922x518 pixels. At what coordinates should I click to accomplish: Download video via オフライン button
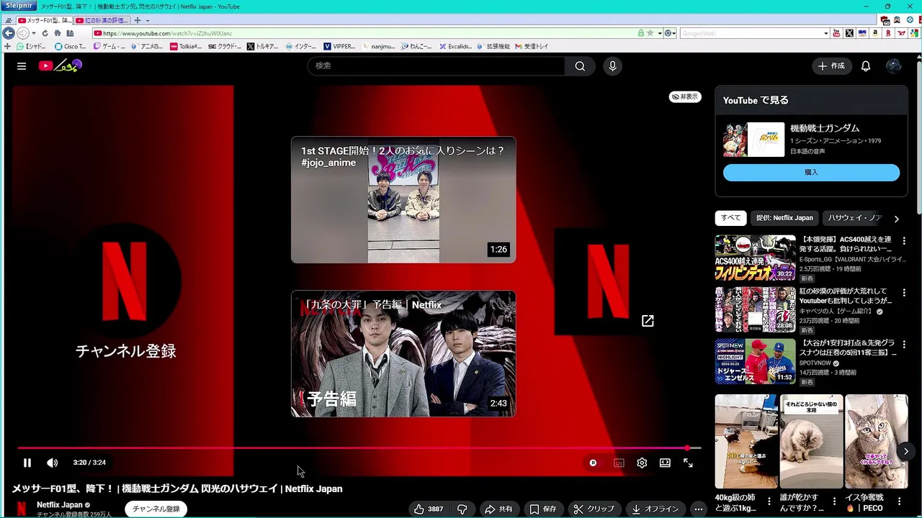click(655, 509)
